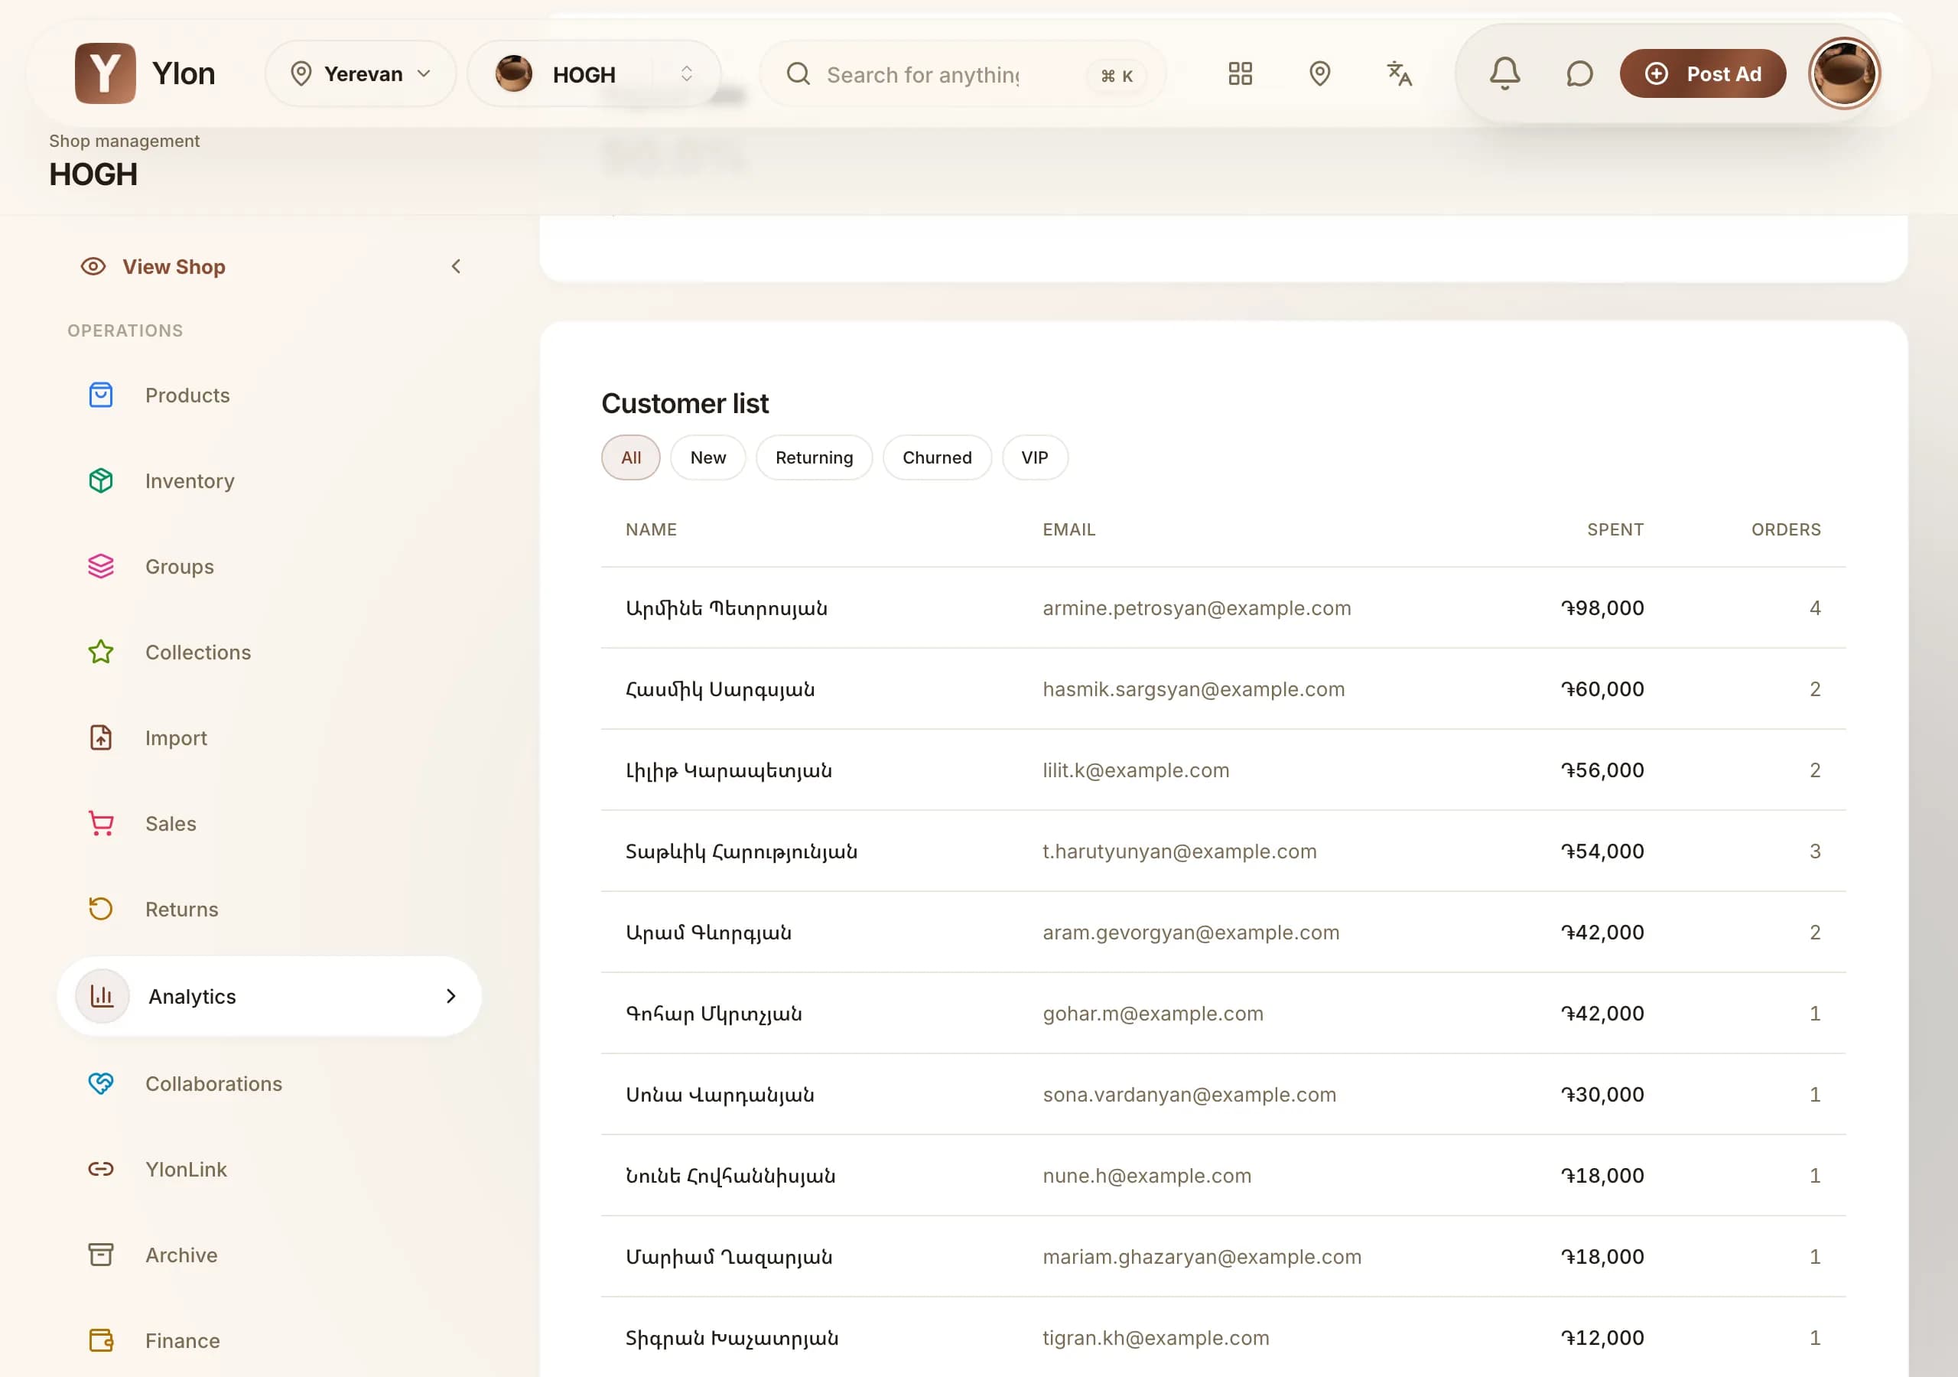Click the Sales cart icon
The image size is (1958, 1377).
(x=101, y=823)
